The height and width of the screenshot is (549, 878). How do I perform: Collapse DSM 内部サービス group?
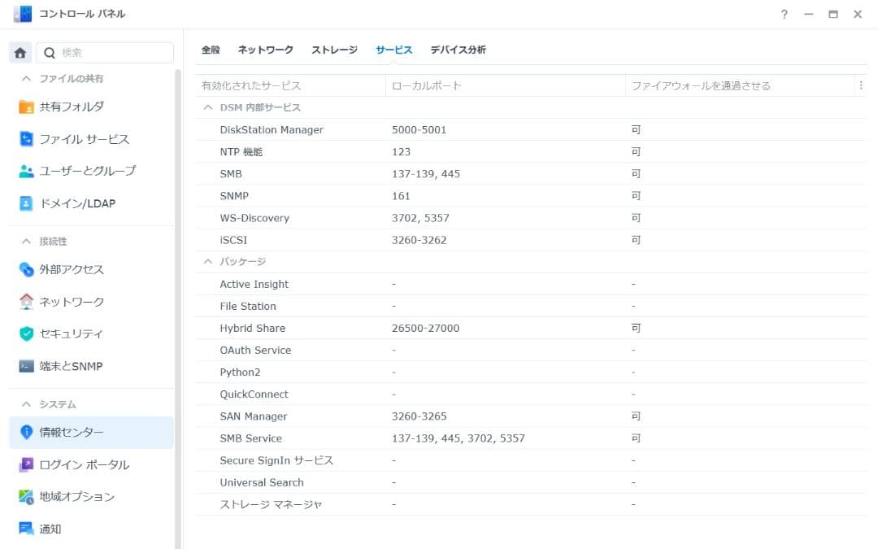[x=208, y=107]
